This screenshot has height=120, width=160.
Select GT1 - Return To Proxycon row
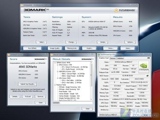click(75, 67)
